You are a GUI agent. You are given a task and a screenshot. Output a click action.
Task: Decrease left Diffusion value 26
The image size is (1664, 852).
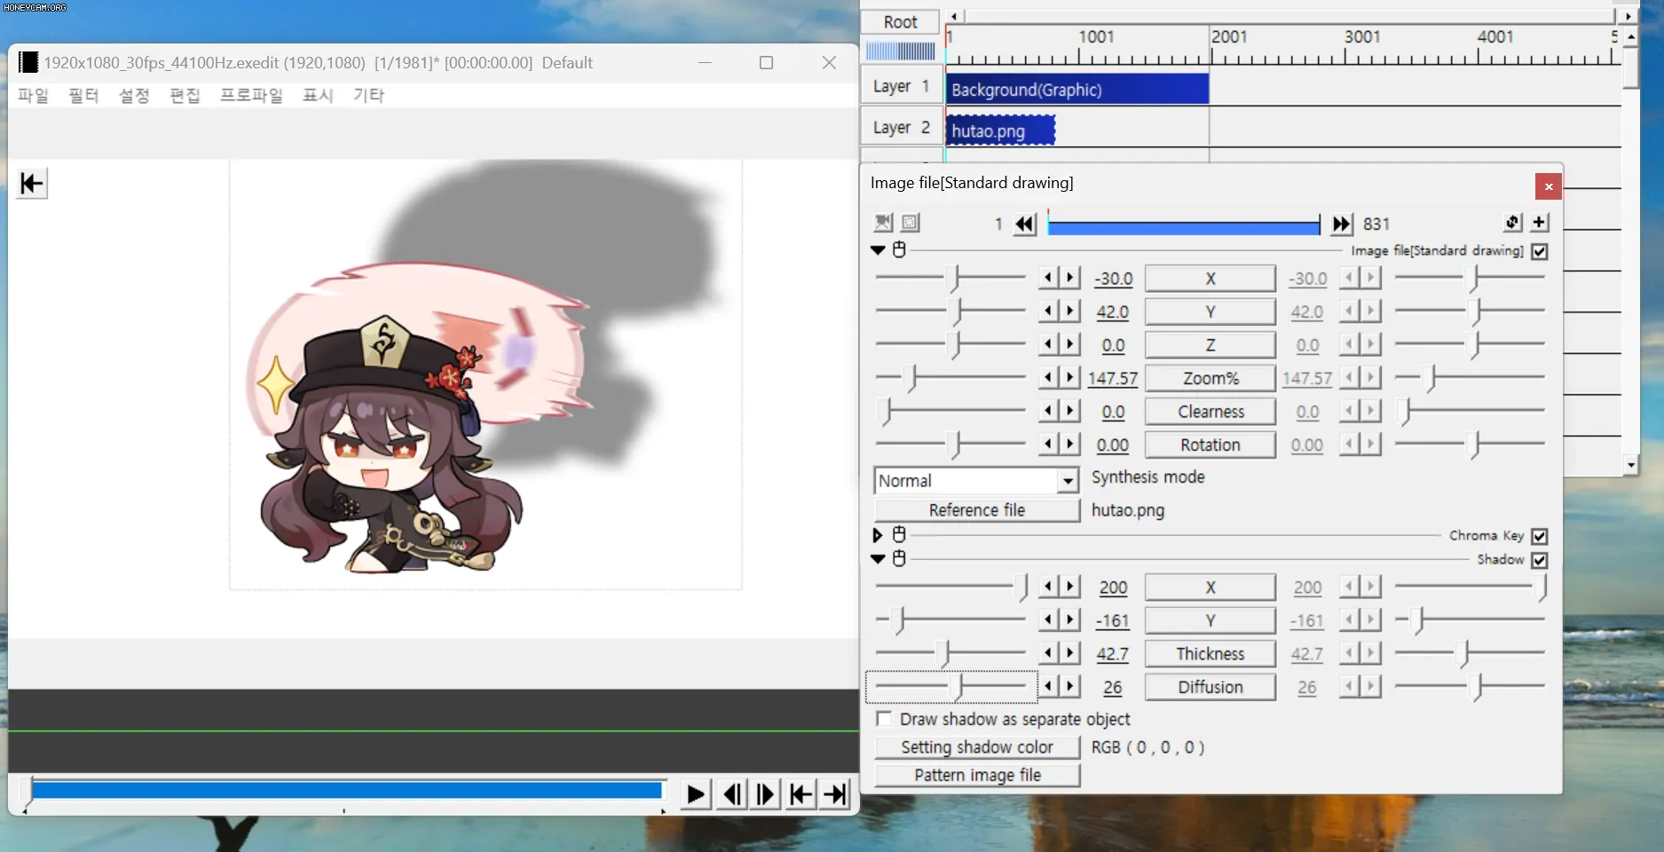click(x=1048, y=687)
